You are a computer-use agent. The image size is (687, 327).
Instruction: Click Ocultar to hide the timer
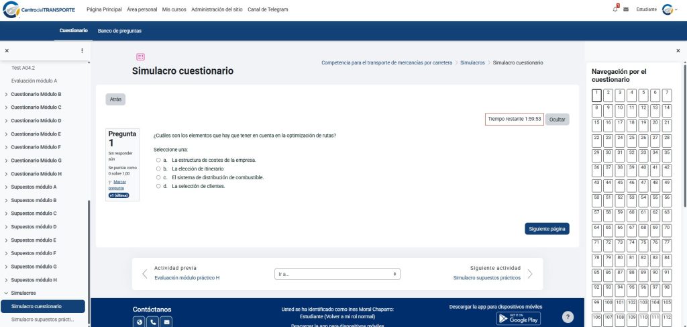pos(558,120)
